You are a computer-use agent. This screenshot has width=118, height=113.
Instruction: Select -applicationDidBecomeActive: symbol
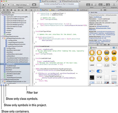click(15, 19)
